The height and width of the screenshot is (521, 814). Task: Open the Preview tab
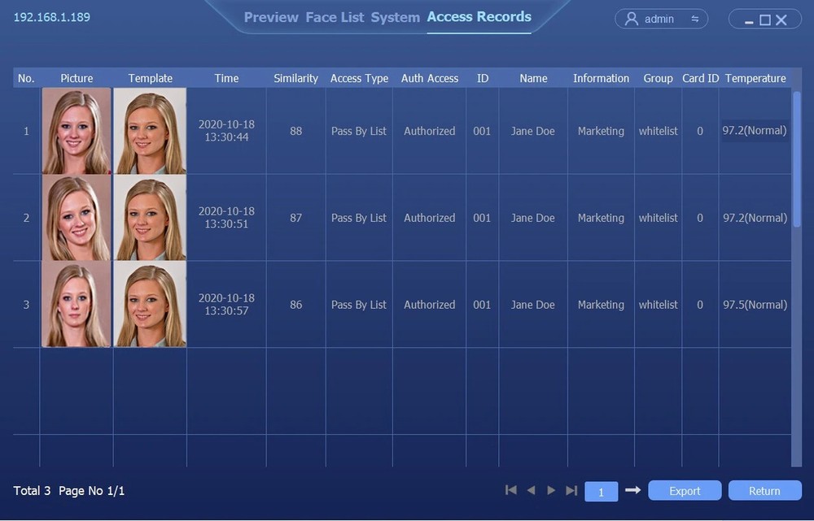(x=271, y=17)
